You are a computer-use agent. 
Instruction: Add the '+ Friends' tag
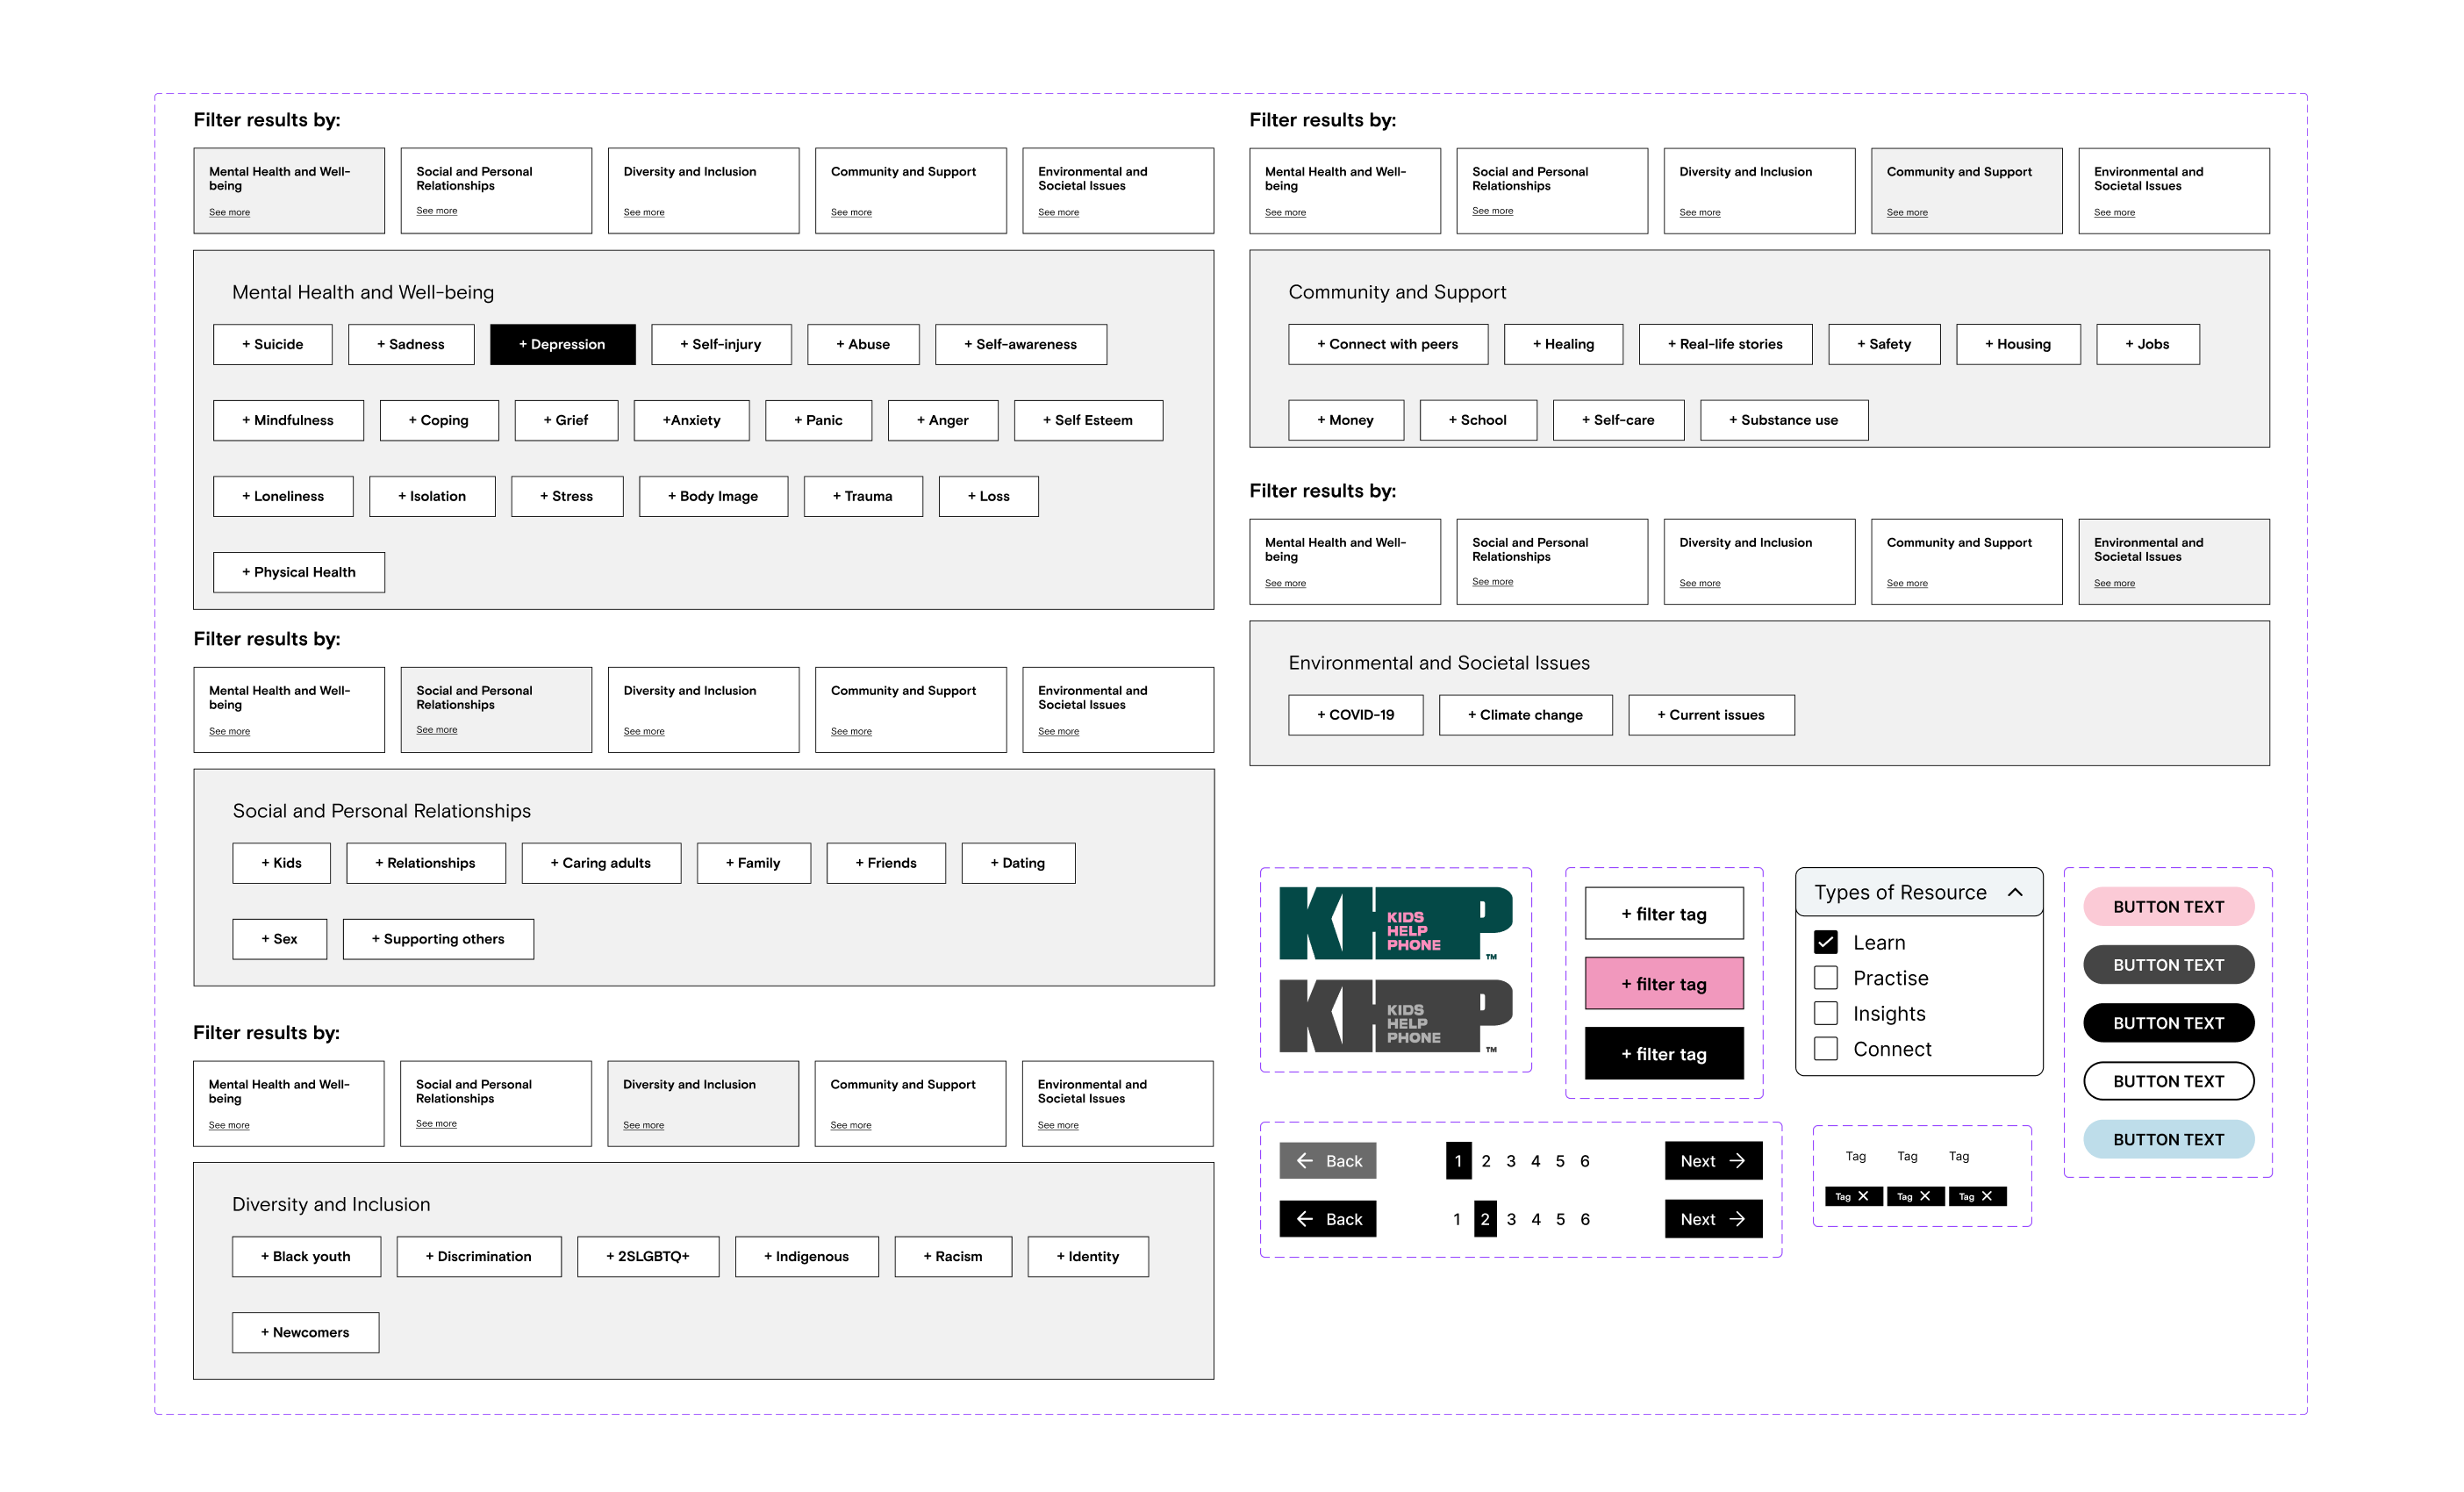(886, 863)
